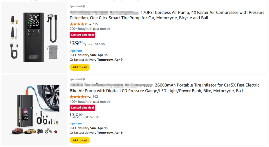The image size is (269, 147).
Task: Open 26000mAh Portable Tire Inflator product title
Action: (164, 88)
